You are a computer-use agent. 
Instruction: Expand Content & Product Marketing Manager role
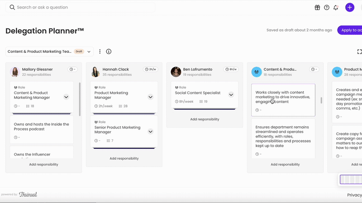tap(66, 97)
